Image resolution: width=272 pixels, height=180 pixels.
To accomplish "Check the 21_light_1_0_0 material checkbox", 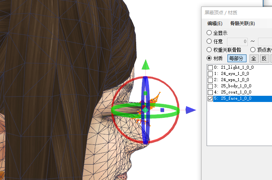I will click(x=210, y=68).
